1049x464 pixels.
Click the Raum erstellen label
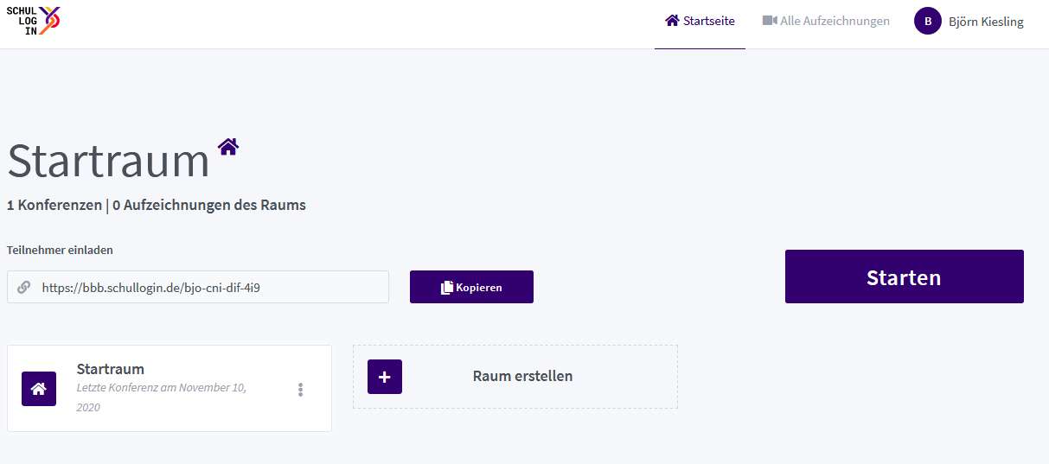(522, 376)
